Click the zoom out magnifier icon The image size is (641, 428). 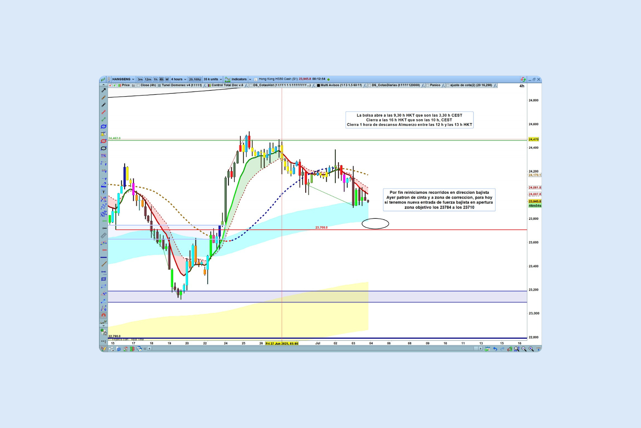point(524,349)
